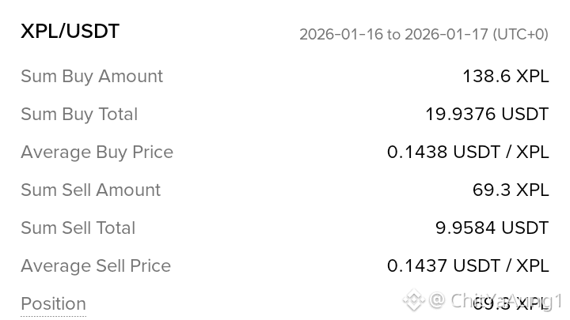
Task: Click the 0.1437 USDT / XPL value
Action: [467, 266]
